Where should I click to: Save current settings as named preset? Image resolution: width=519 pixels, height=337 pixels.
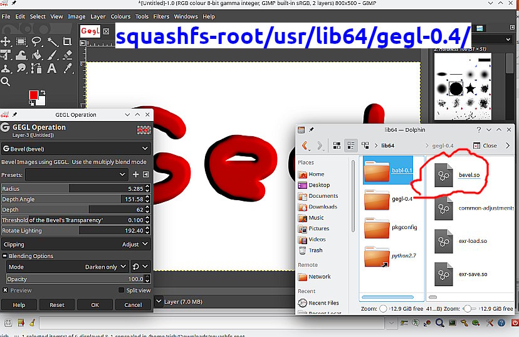pos(135,174)
